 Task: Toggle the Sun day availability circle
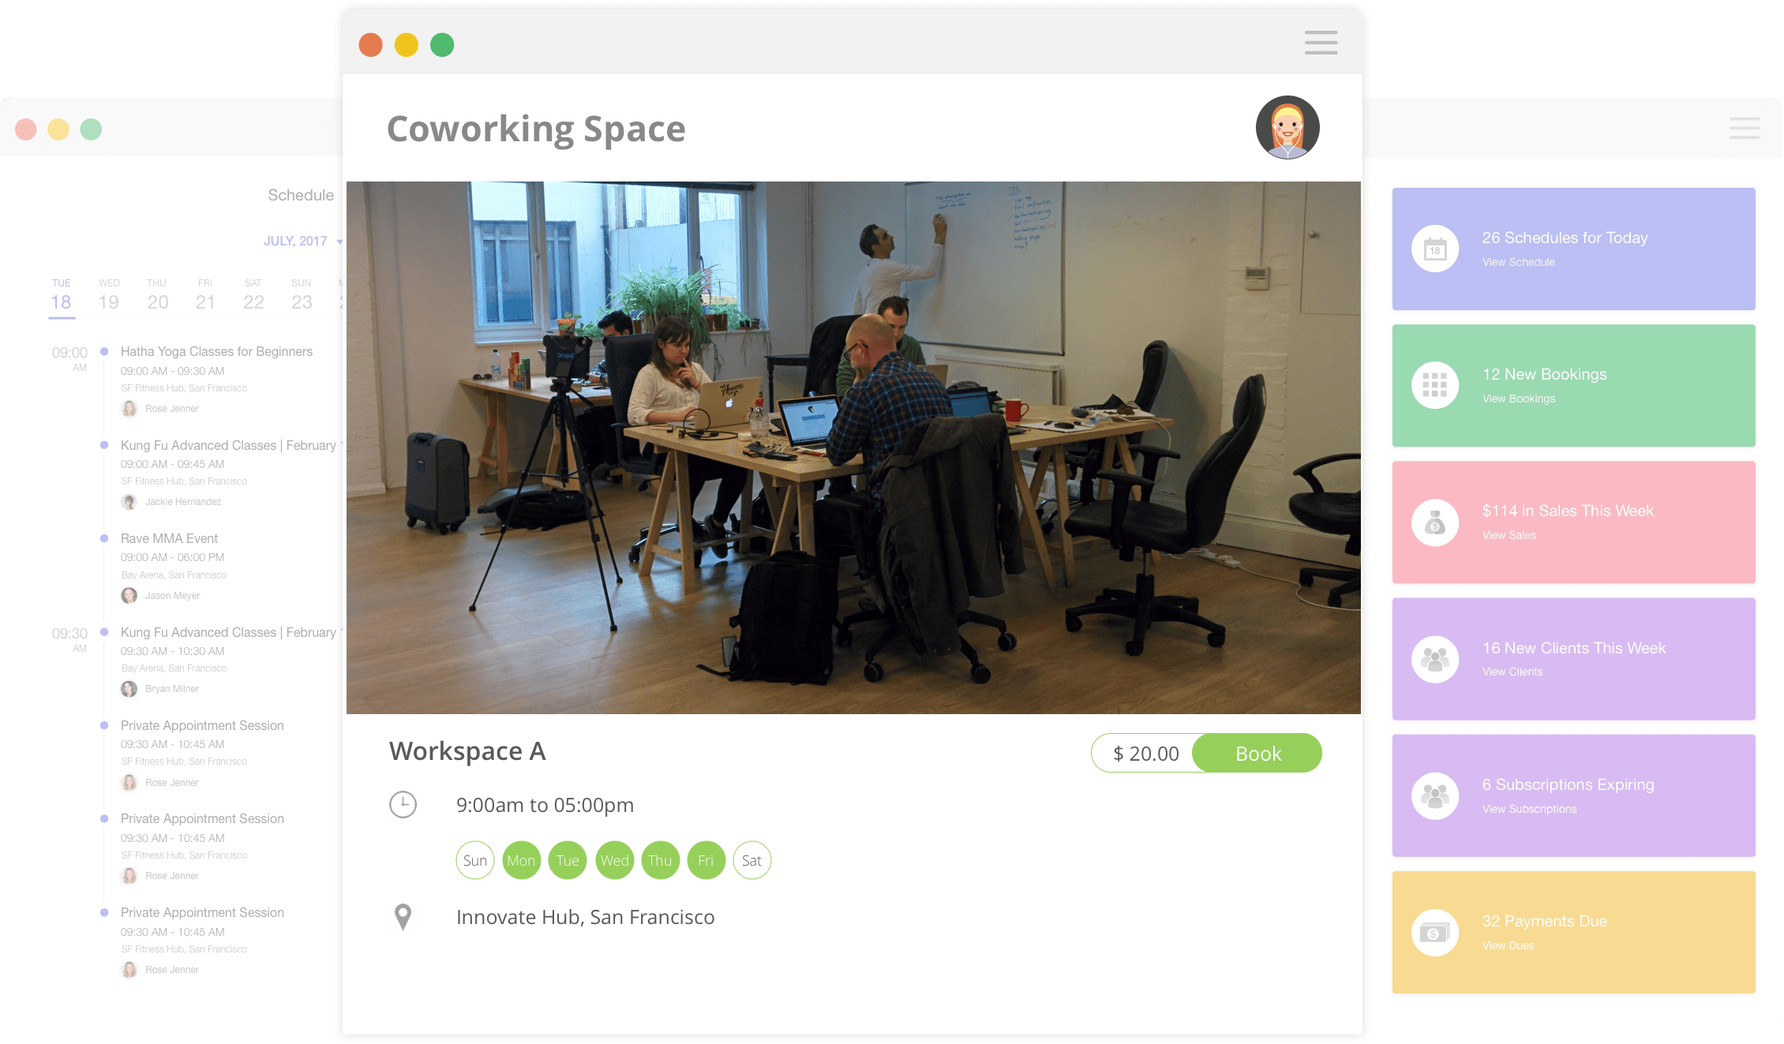[475, 860]
